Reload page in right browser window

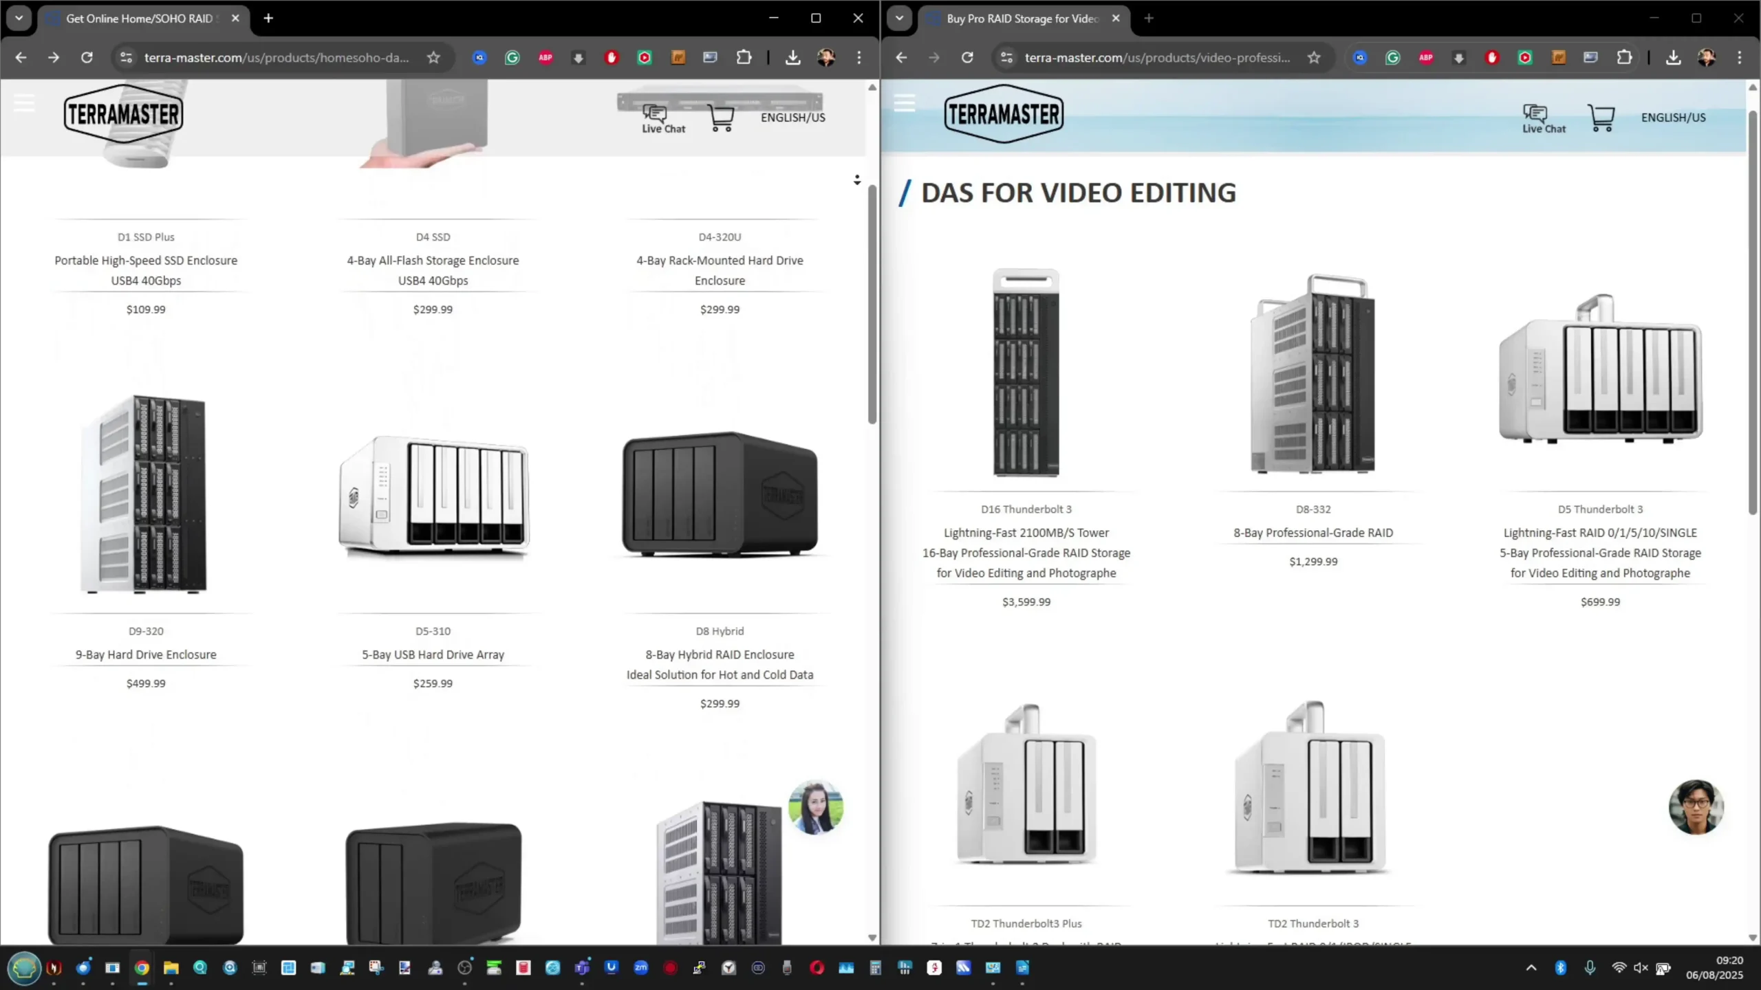967,57
